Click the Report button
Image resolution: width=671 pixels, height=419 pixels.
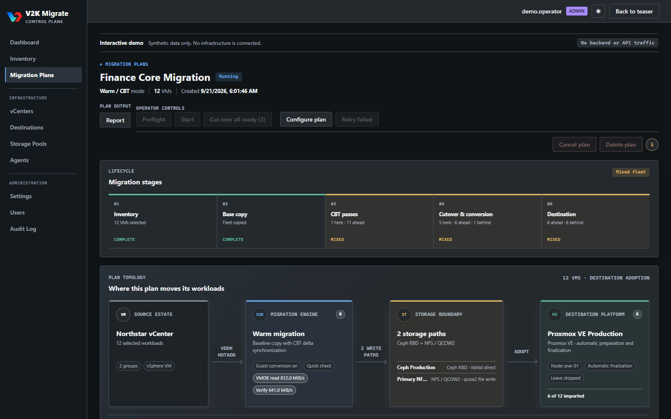[x=115, y=120]
